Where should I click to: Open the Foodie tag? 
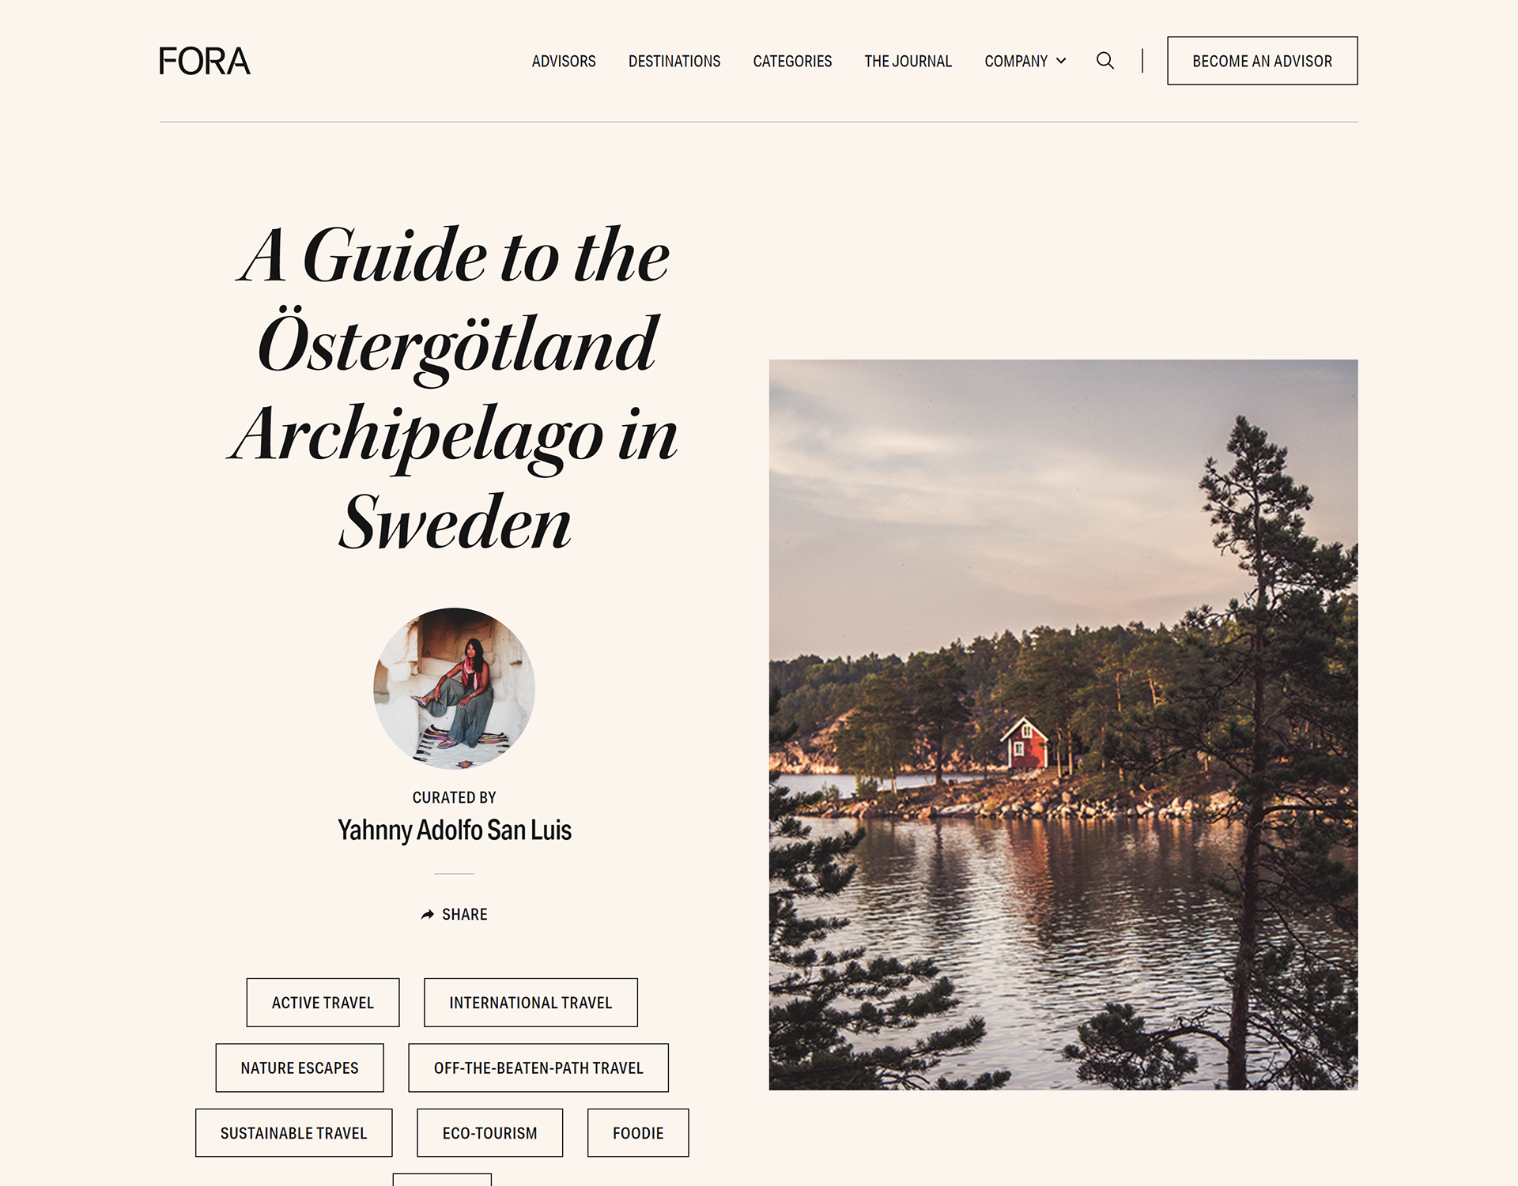click(638, 1133)
